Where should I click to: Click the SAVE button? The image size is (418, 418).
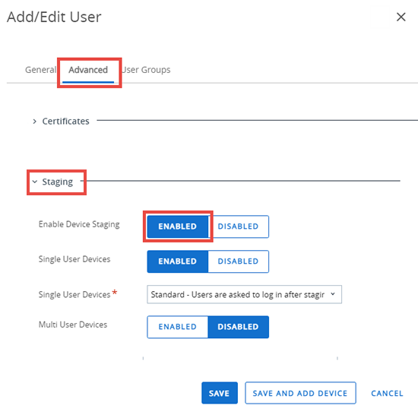220,393
